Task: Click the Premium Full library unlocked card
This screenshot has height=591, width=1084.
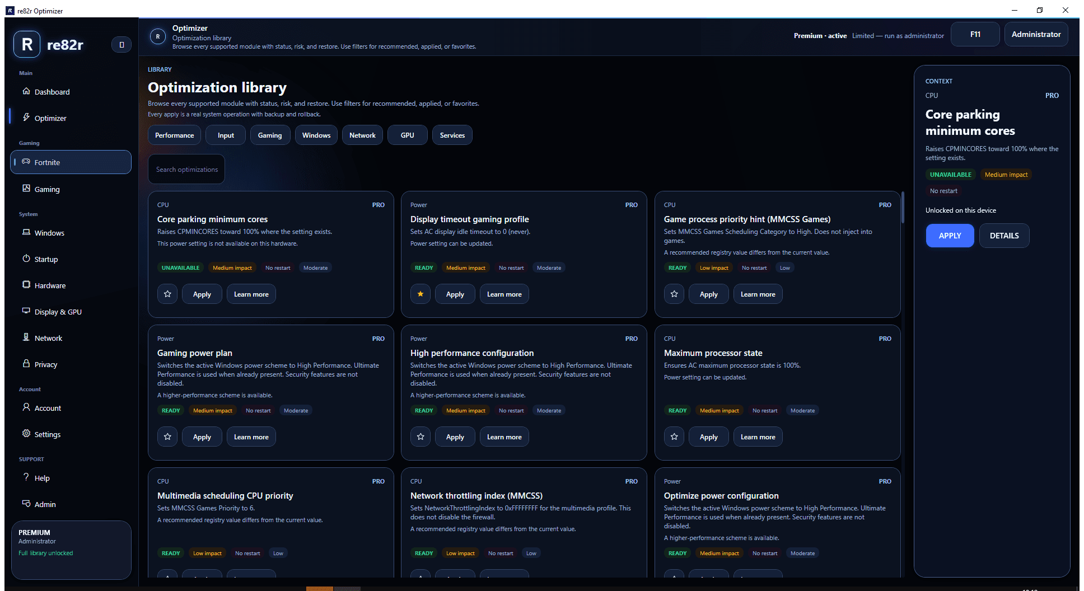Action: (x=71, y=550)
